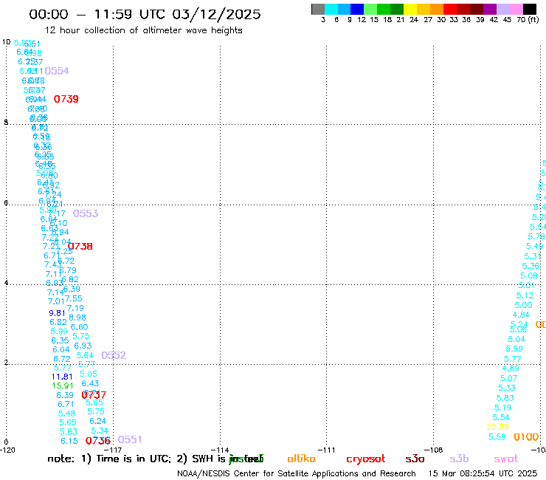Click the lavender s3b time label 0554

pos(57,71)
